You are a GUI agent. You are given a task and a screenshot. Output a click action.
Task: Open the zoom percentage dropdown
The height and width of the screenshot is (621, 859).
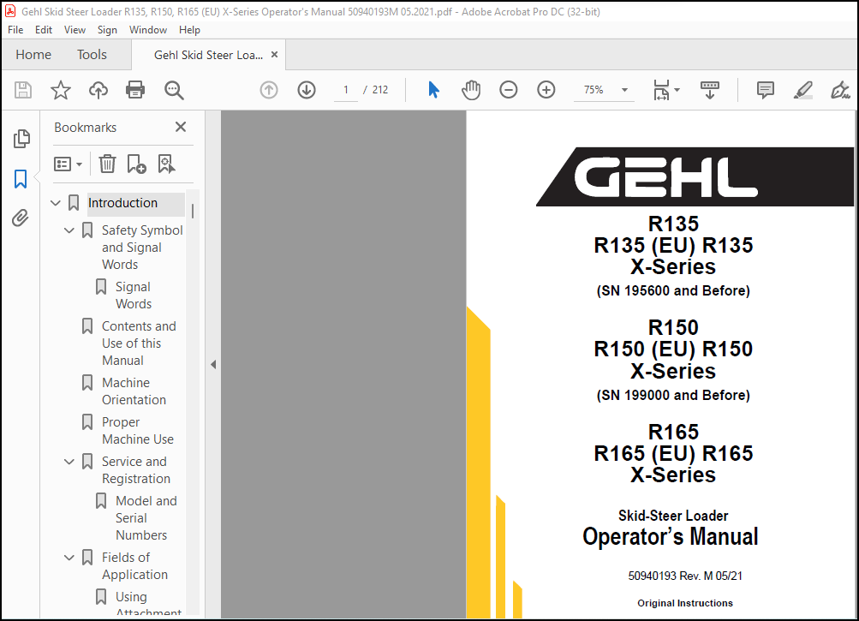pos(624,90)
